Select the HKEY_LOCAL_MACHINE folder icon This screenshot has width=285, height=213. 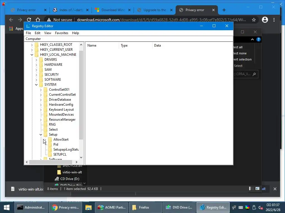(36, 55)
